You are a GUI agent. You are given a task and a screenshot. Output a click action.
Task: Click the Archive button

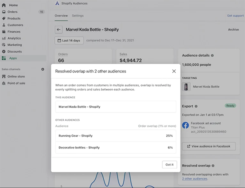coord(234,29)
